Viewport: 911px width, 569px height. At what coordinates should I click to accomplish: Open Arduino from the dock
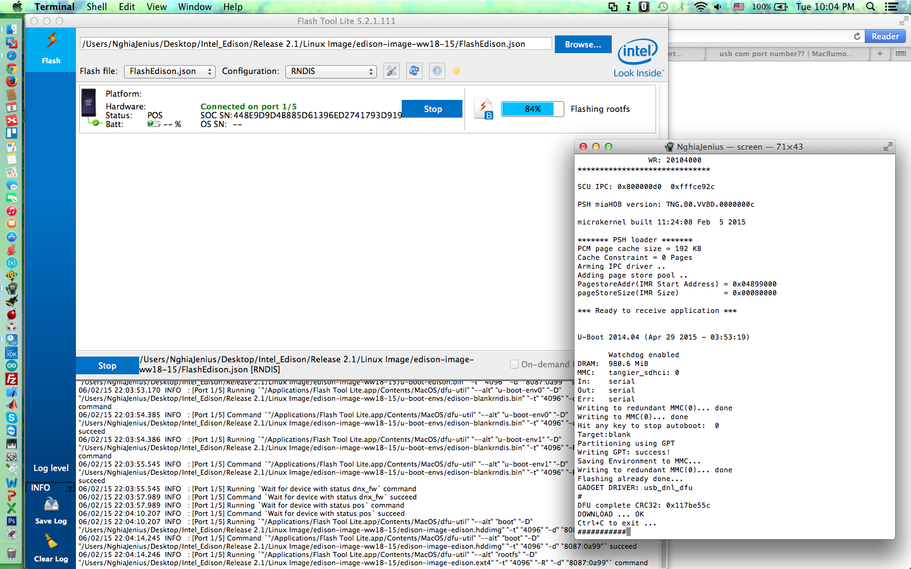11,365
